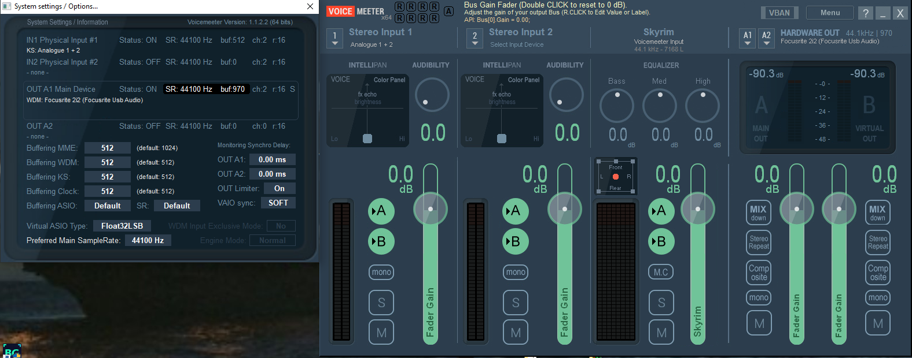Viewport: 912px width, 358px height.
Task: Toggle mono on bus B
Action: coord(878,297)
